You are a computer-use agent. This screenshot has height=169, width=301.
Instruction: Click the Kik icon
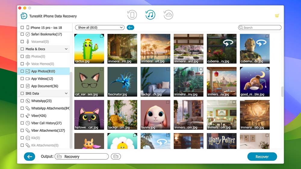(28, 138)
